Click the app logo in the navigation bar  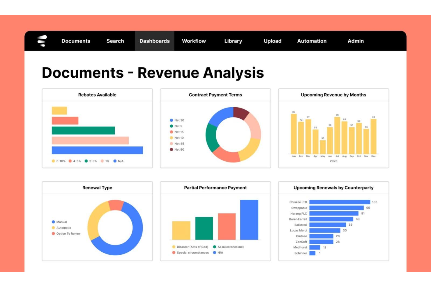pos(43,41)
